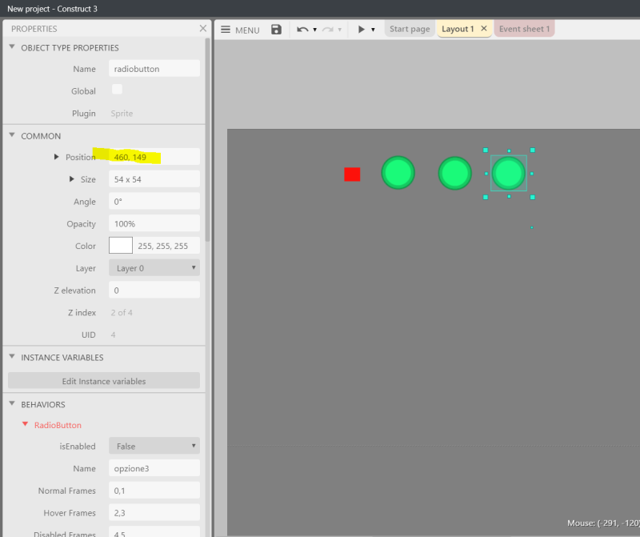This screenshot has height=537, width=640.
Task: Click the Position value 460, 149
Action: 154,157
